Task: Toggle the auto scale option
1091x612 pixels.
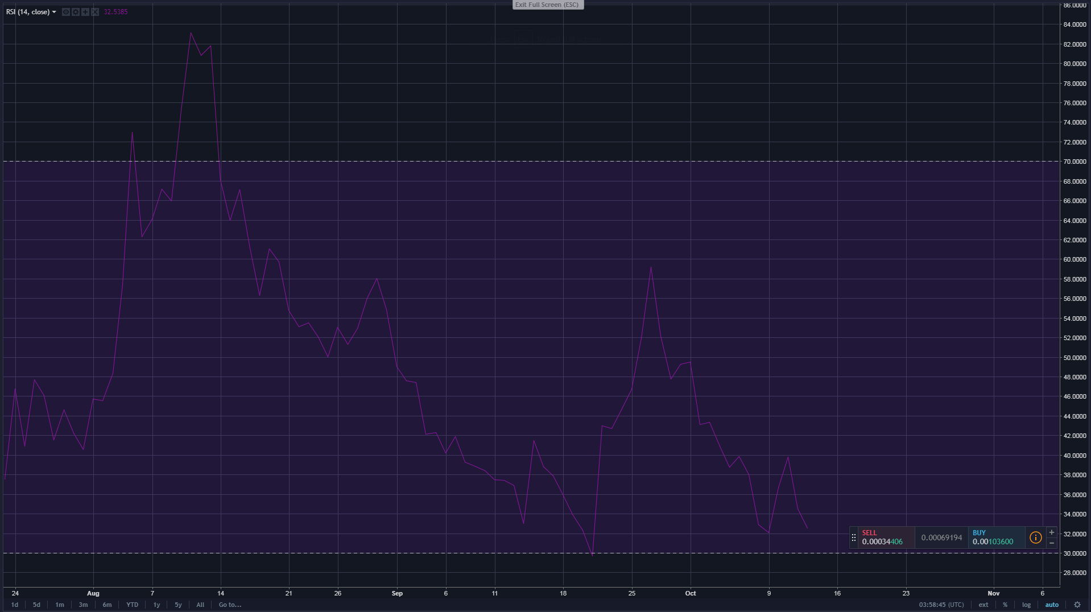Action: (x=1052, y=605)
